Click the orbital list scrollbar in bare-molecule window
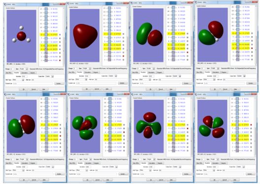This screenshot has width=260, height=184. click(64, 36)
